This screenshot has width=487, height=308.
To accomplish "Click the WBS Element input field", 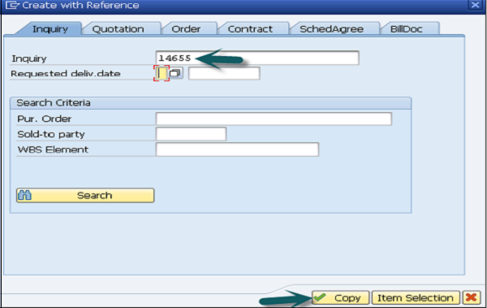I will (x=237, y=150).
